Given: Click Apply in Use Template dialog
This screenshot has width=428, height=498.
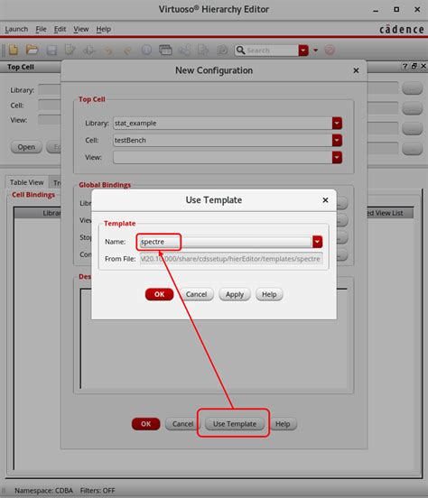Looking at the screenshot, I should coord(235,294).
